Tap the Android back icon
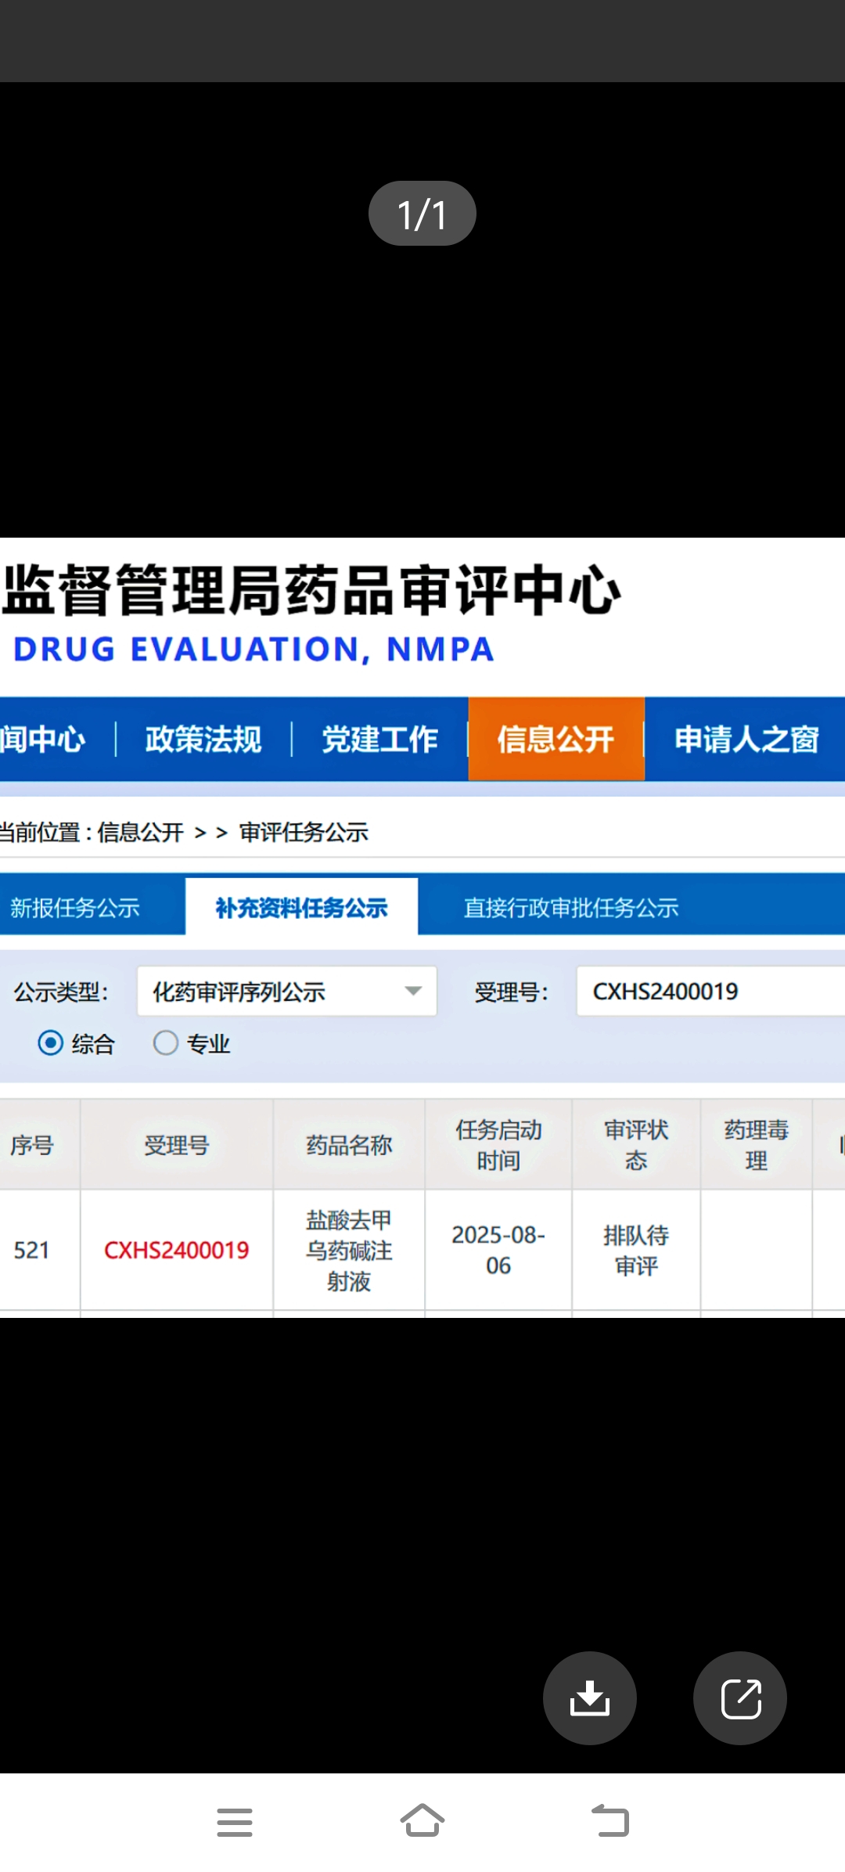The height and width of the screenshot is (1872, 845). pos(610,1820)
